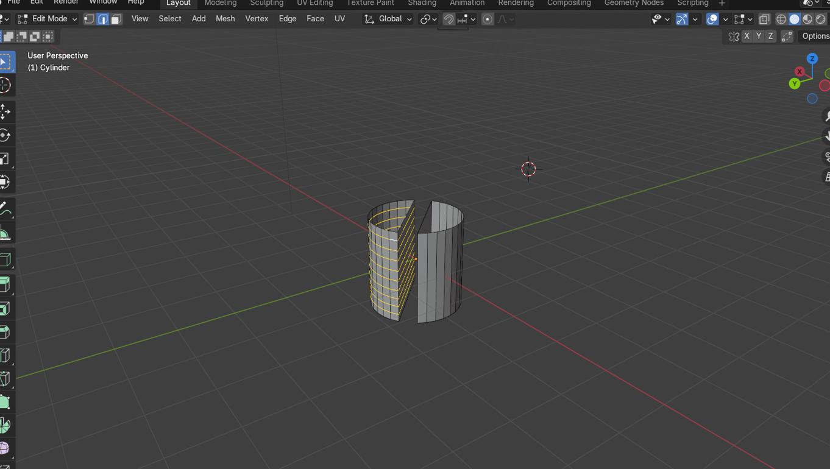Open the pivot point dropdown

point(428,19)
